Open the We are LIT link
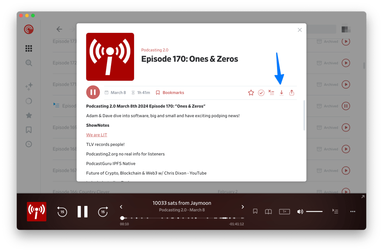The height and width of the screenshot is (252, 383). pos(97,135)
